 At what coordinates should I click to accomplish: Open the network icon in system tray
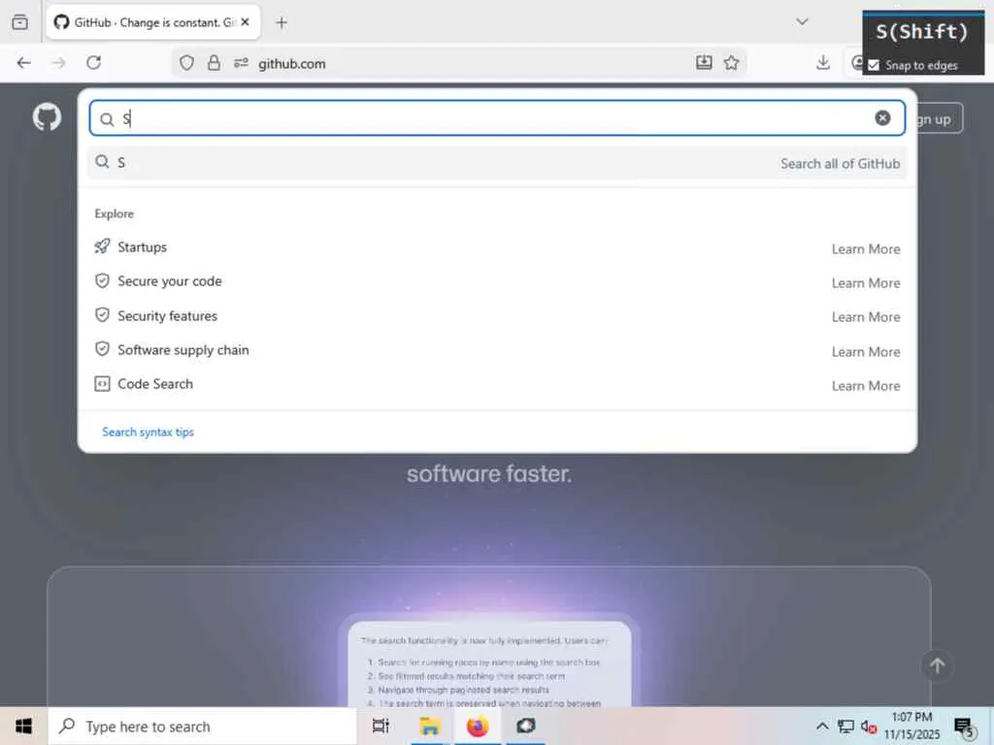coord(845,726)
